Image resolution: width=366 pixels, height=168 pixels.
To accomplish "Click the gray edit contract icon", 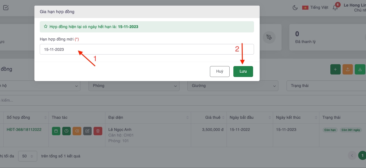I will point(88,131).
